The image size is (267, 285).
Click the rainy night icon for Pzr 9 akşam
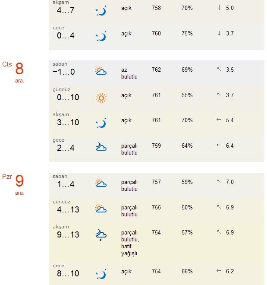click(x=101, y=235)
